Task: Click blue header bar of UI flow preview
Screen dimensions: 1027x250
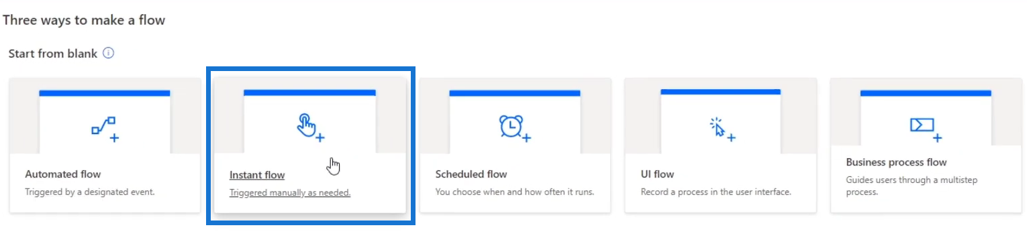Action: (x=720, y=92)
